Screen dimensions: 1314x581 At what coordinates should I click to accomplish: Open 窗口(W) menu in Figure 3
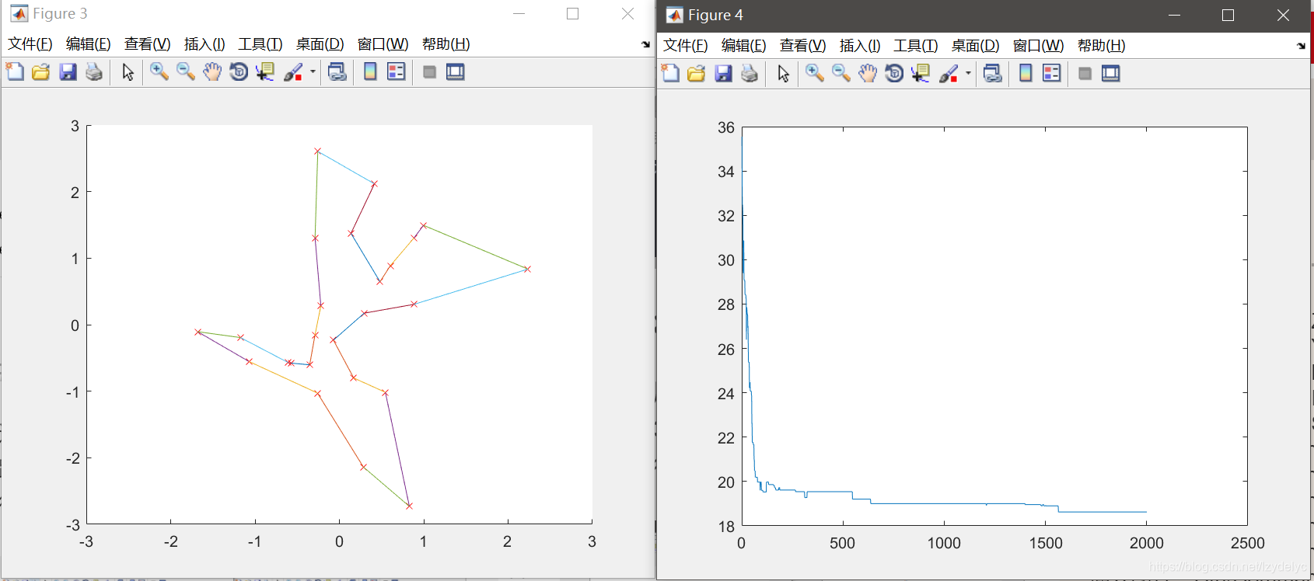pyautogui.click(x=383, y=44)
